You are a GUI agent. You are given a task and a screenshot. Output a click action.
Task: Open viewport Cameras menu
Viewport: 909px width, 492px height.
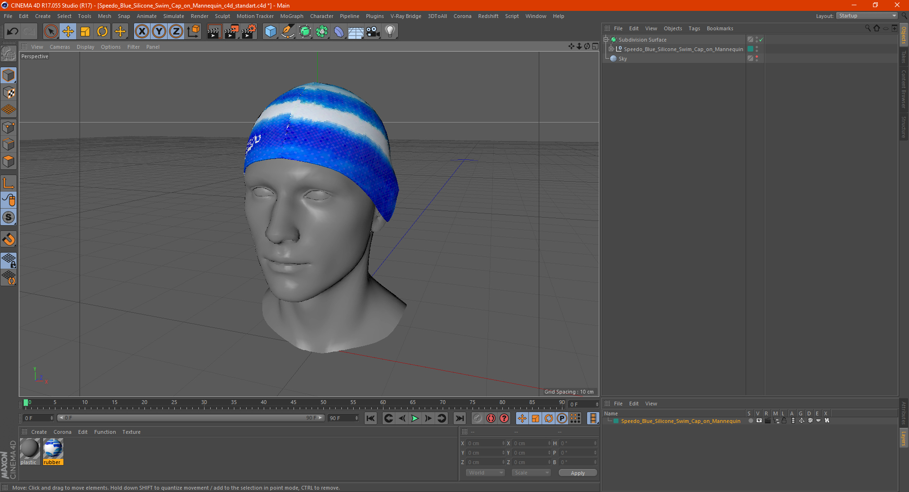(60, 47)
